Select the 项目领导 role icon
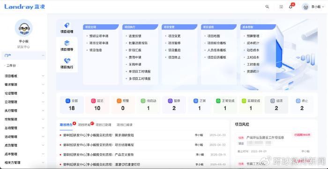The height and width of the screenshot is (169, 328). pos(67,43)
